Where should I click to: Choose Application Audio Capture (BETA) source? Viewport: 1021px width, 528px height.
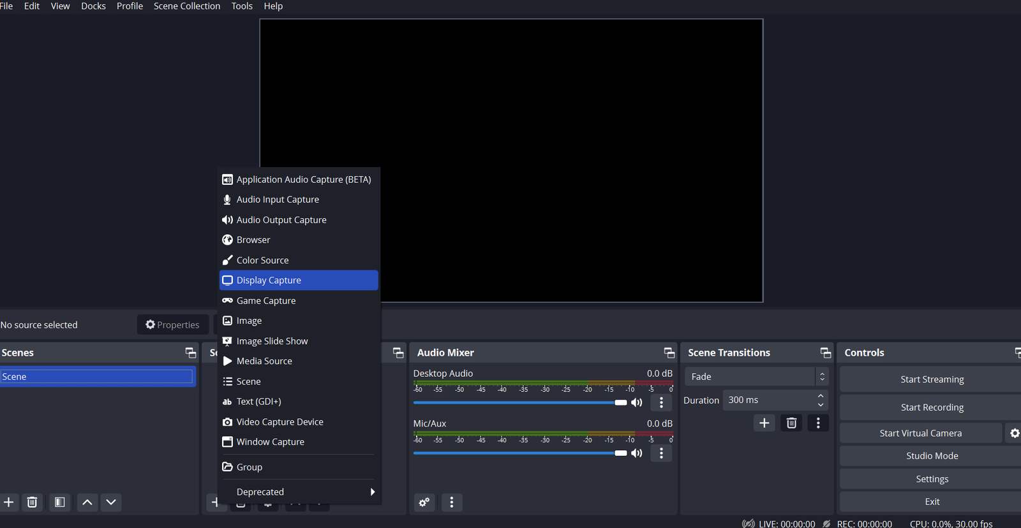point(299,179)
